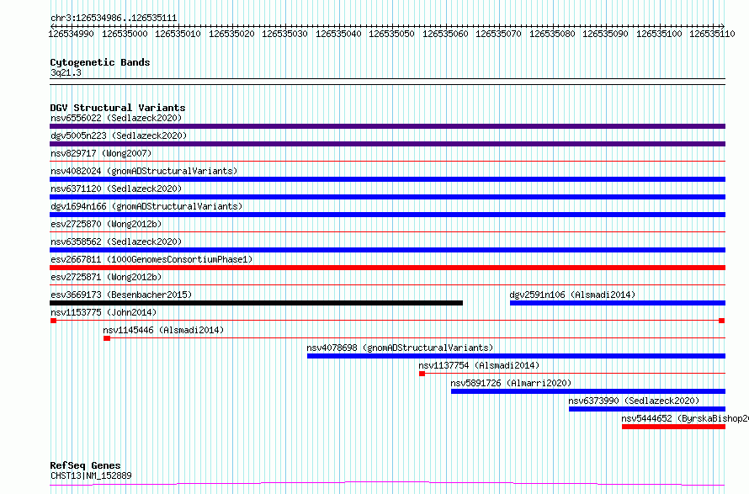Click the esv2667811 1000Genomes red bar
Screen dimensions: 749x494
click(387, 268)
